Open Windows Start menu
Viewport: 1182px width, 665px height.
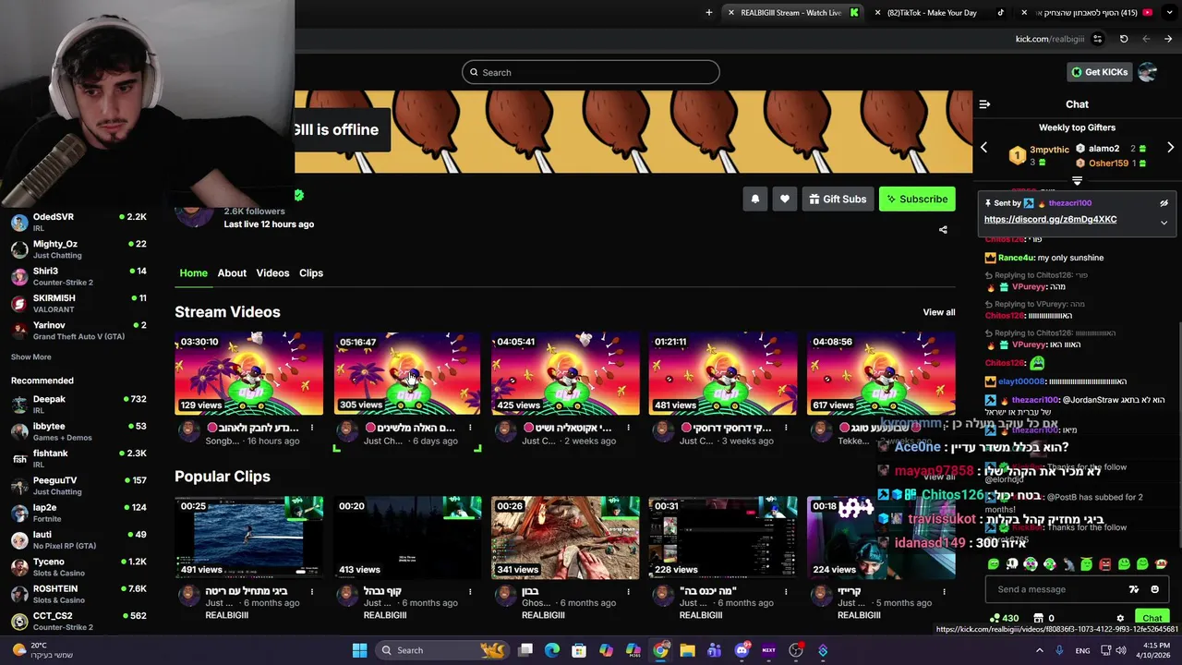359,650
